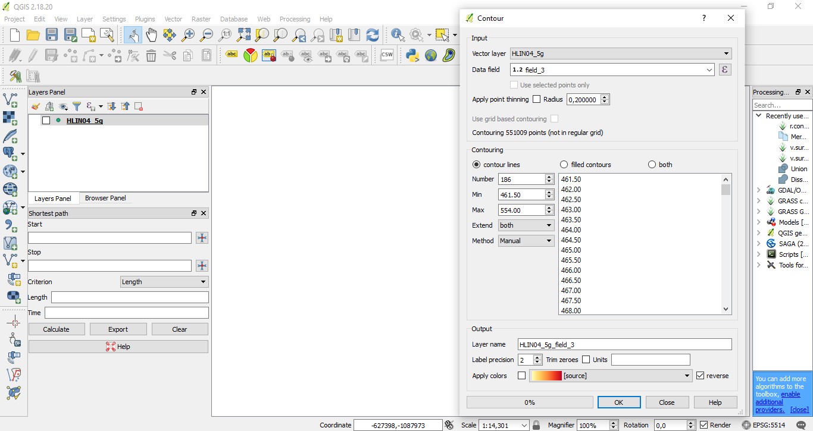Open the Save Project icon
Viewport: 813px width, 431px height.
pos(51,34)
